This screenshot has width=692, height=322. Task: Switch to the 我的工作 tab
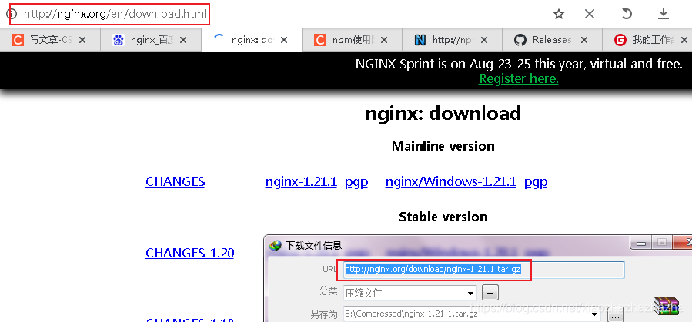tap(647, 40)
